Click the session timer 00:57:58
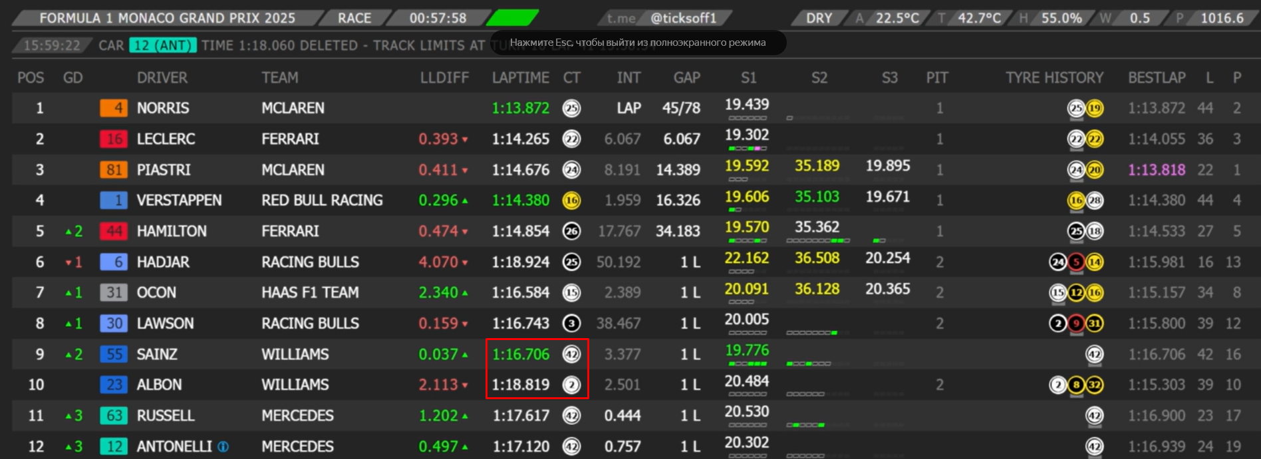 click(x=438, y=18)
